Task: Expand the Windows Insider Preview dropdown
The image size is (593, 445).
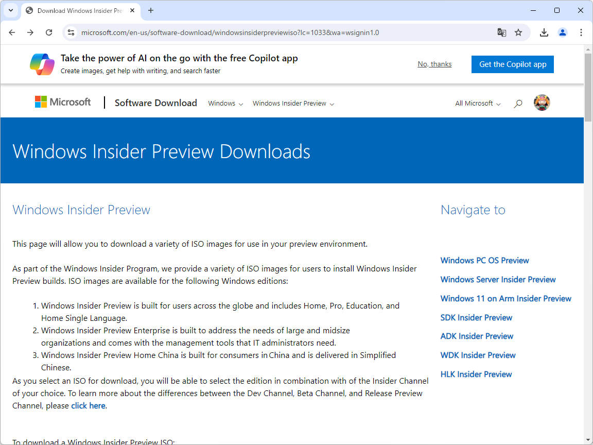Action: 293,103
